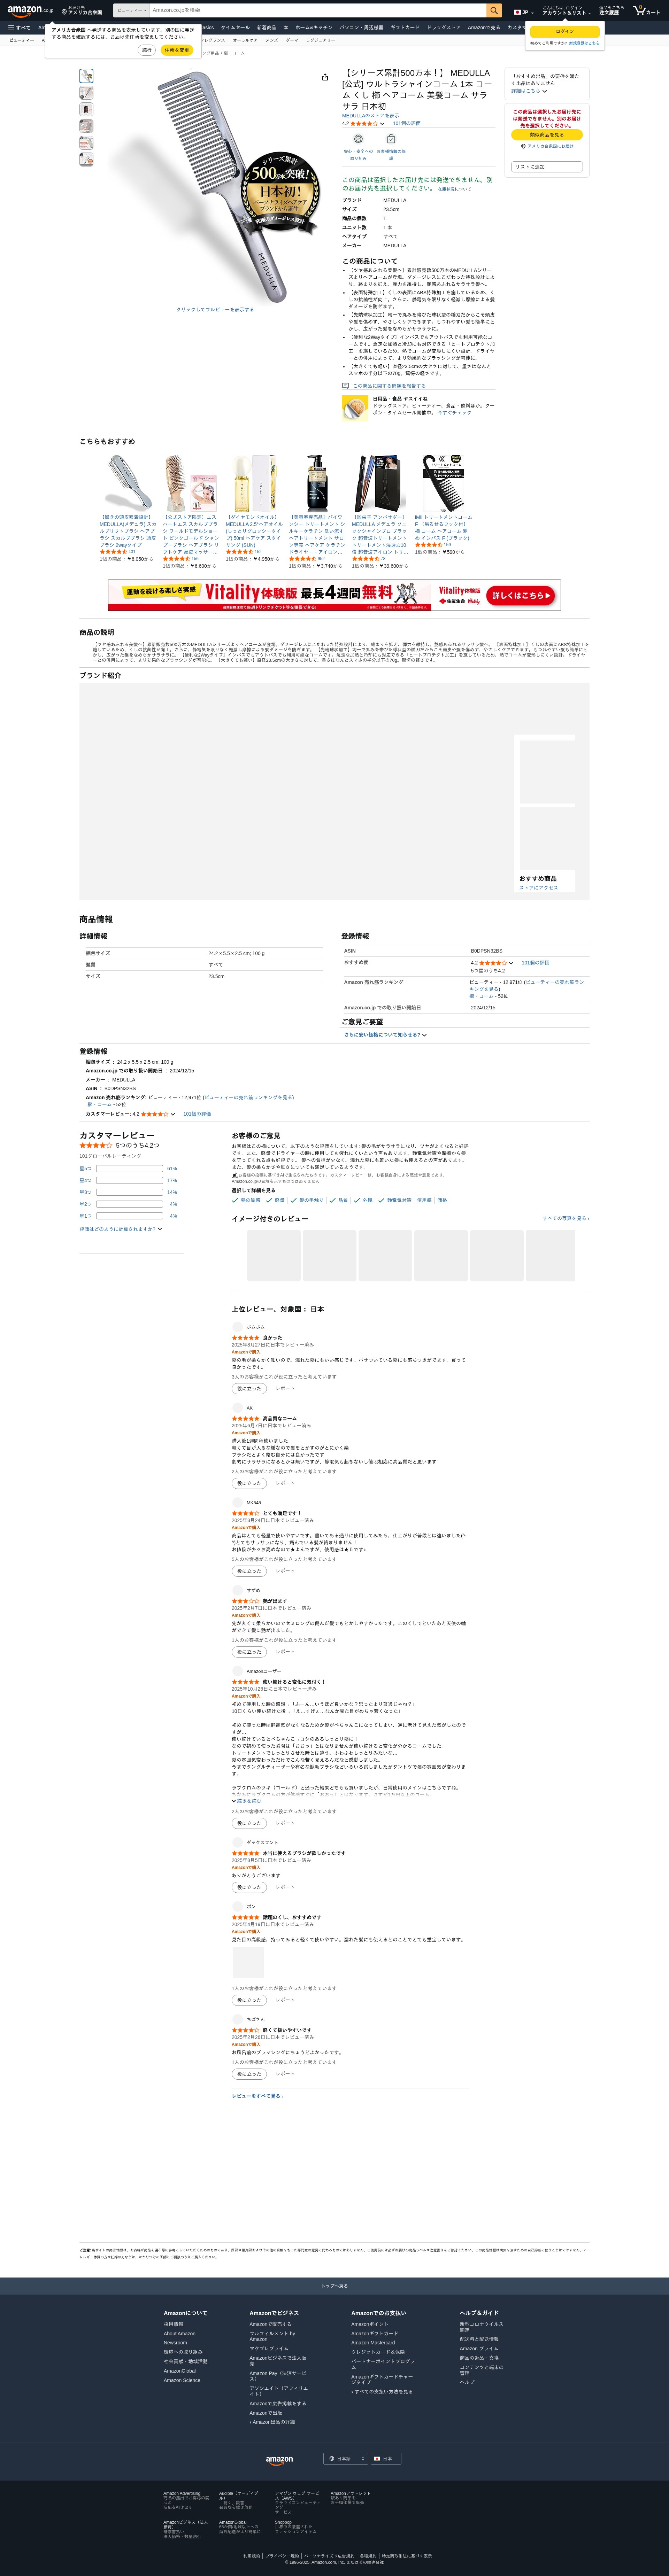This screenshot has height=2576, width=669.
Task: Select the second product thumbnail image
Action: coord(86,93)
